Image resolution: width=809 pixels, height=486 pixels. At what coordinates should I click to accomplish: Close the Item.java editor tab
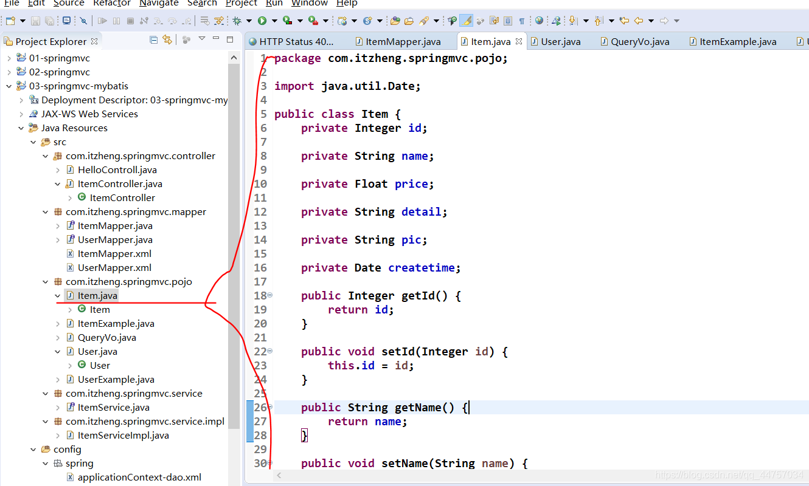pyautogui.click(x=519, y=42)
